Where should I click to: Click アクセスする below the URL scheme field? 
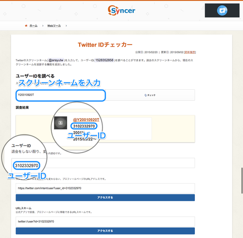point(105,231)
